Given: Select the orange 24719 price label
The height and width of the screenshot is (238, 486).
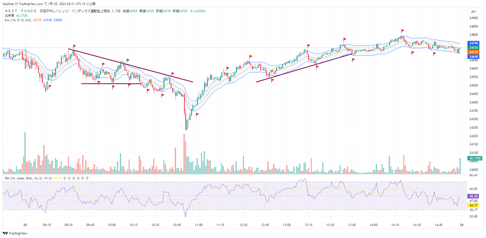Looking at the screenshot, I should (x=474, y=52).
